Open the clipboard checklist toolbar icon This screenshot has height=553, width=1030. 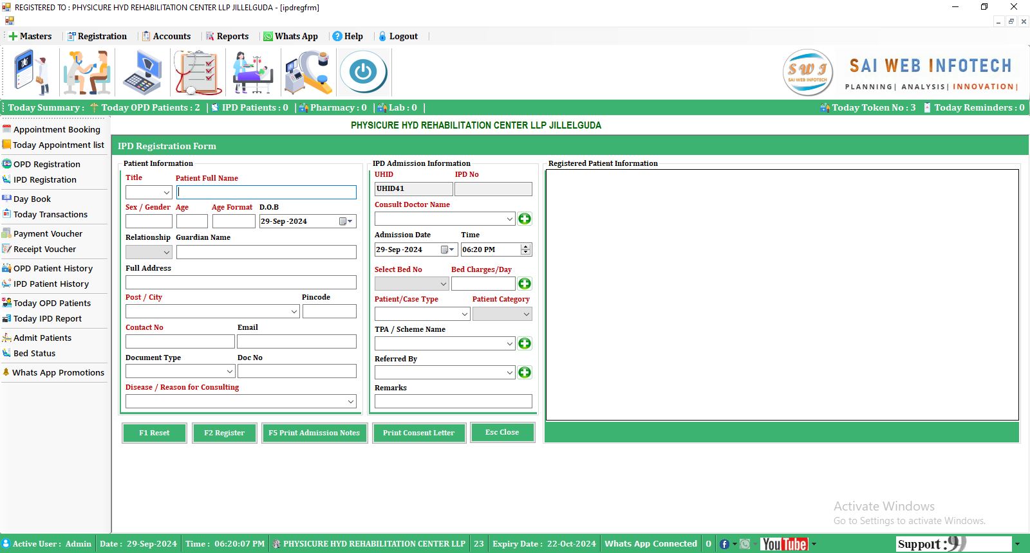(x=198, y=73)
